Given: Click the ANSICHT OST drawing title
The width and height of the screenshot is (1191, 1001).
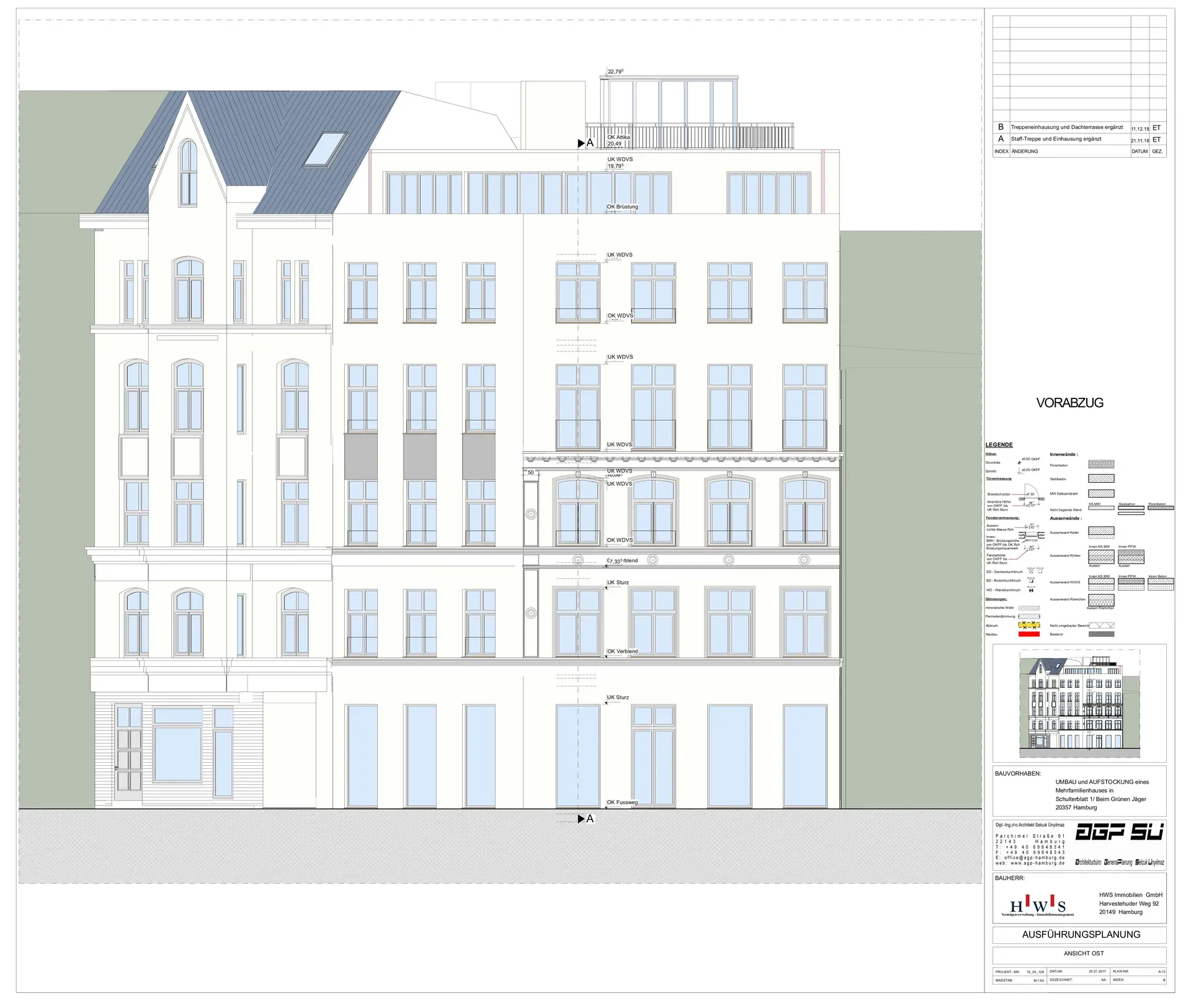Looking at the screenshot, I should (1084, 953).
